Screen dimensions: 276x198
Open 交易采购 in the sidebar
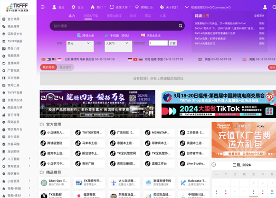pos(13,144)
